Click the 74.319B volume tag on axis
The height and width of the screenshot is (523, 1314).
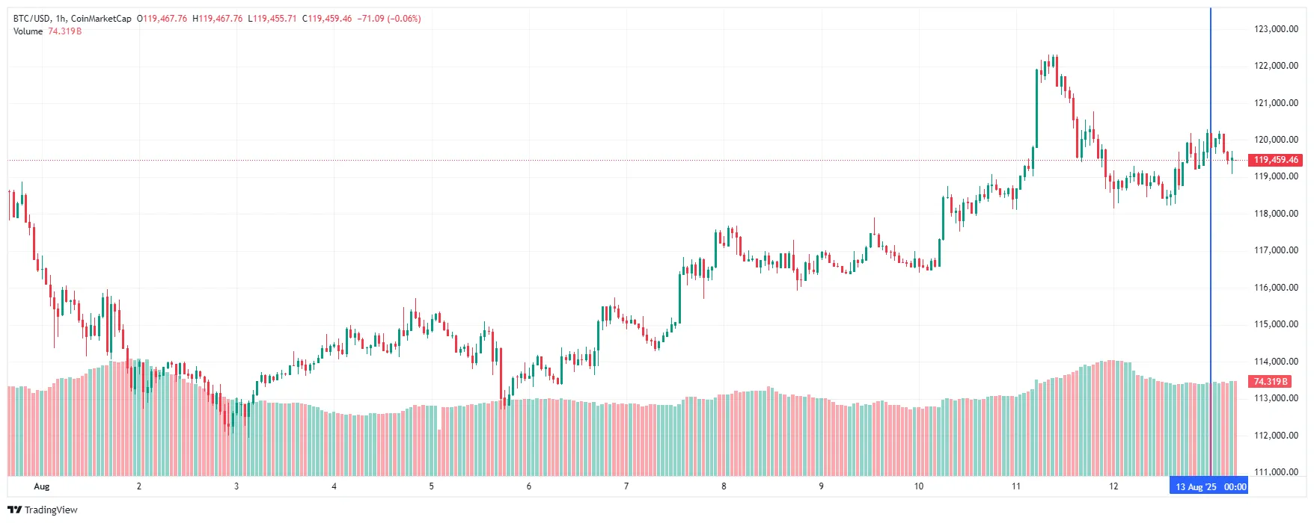click(x=1270, y=382)
